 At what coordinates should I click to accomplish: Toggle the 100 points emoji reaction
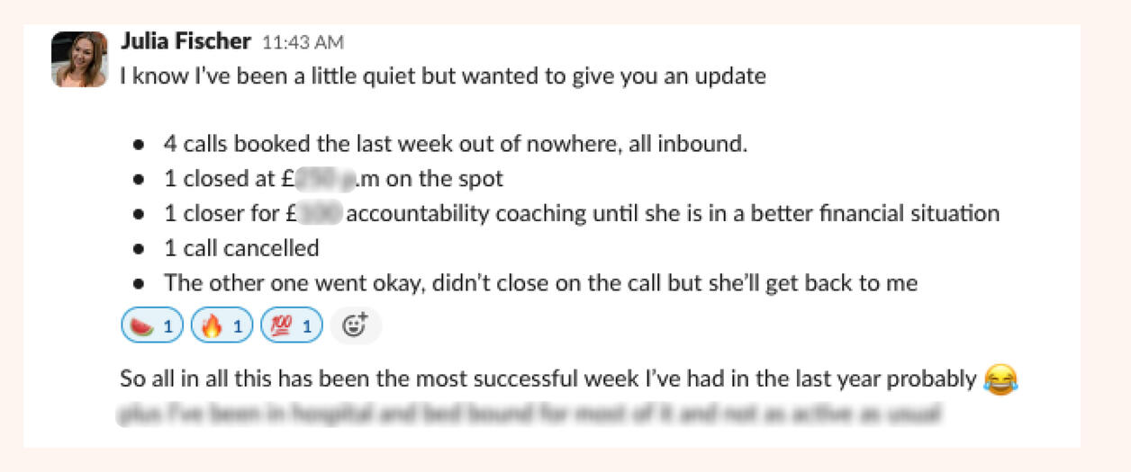290,326
